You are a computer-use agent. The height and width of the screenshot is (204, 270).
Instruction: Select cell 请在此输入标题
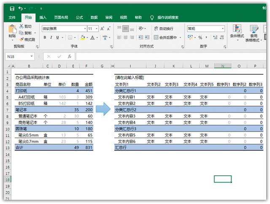[130, 78]
